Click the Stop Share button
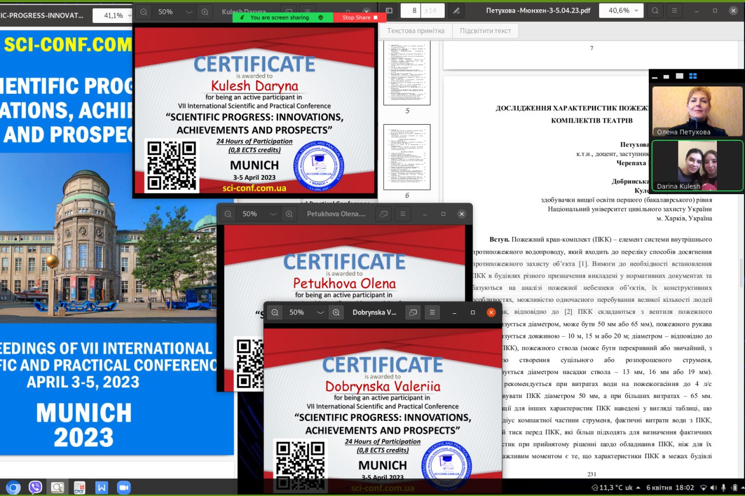 (360, 18)
